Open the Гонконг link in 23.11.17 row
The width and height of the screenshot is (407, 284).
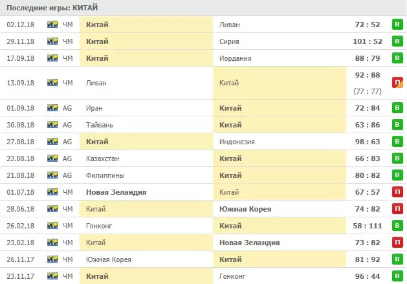232,276
